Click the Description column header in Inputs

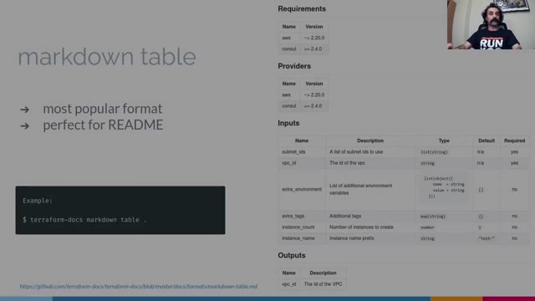point(370,140)
